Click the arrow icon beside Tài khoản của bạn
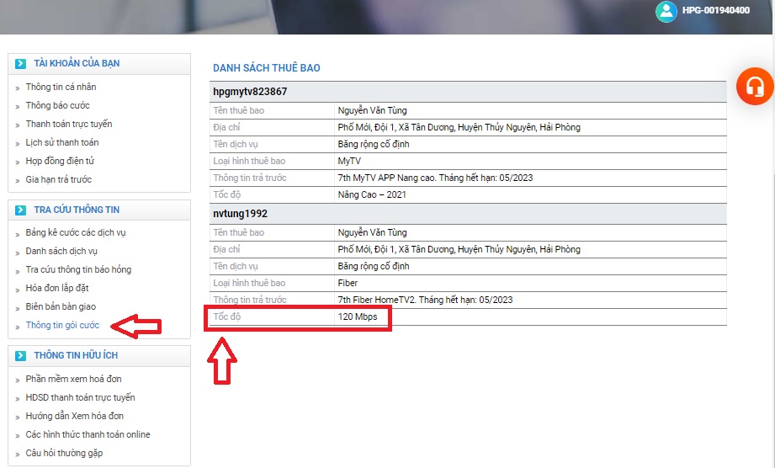The image size is (775, 468). coord(21,64)
